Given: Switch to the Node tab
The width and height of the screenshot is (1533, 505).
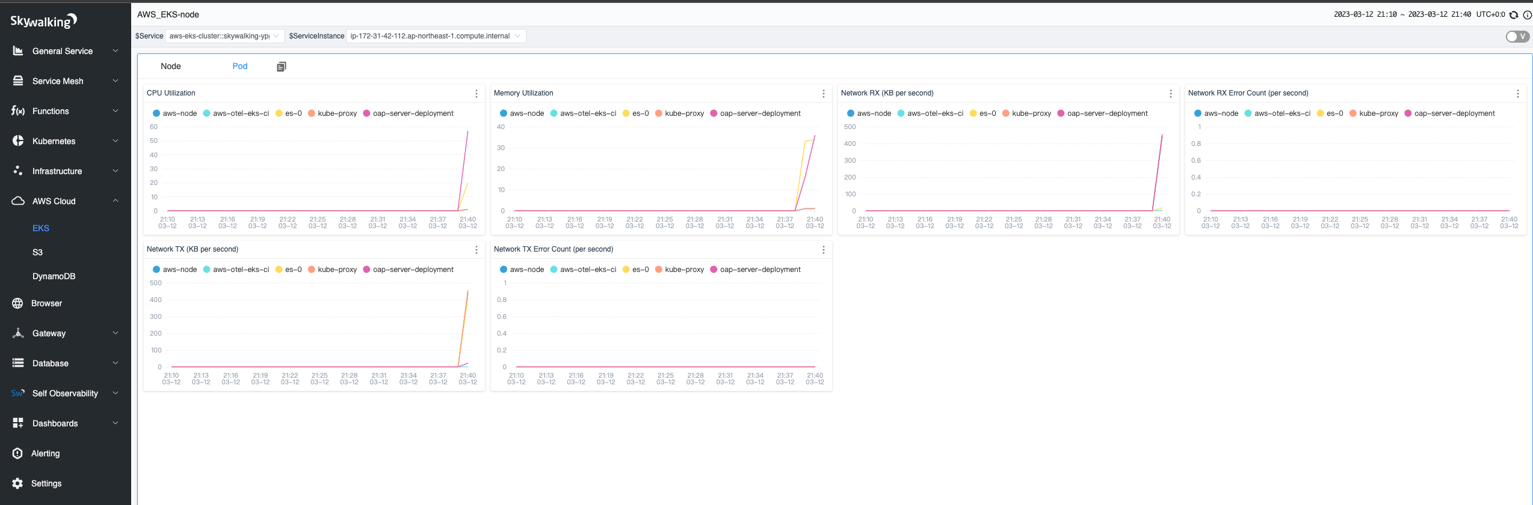Looking at the screenshot, I should pos(171,66).
